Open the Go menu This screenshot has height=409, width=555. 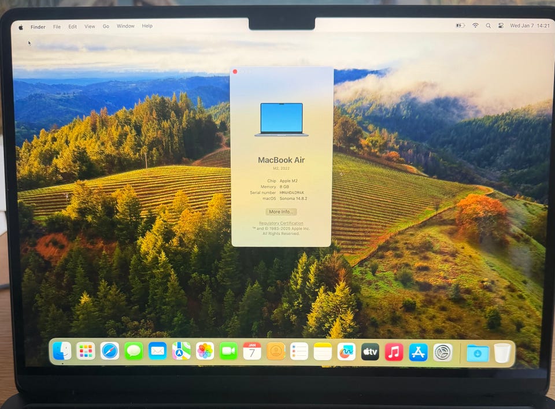[106, 26]
